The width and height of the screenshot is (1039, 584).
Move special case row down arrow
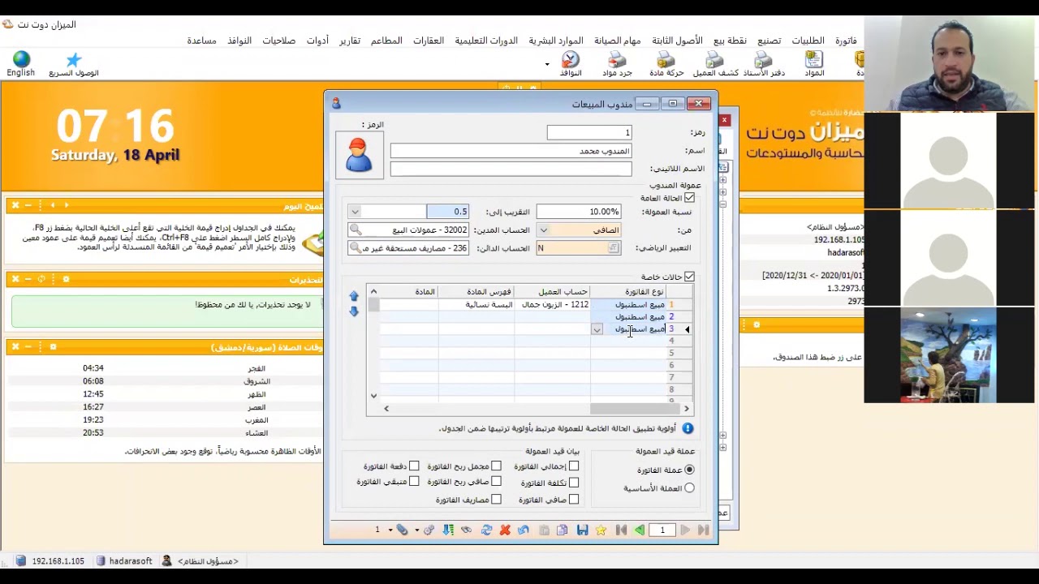(x=354, y=311)
